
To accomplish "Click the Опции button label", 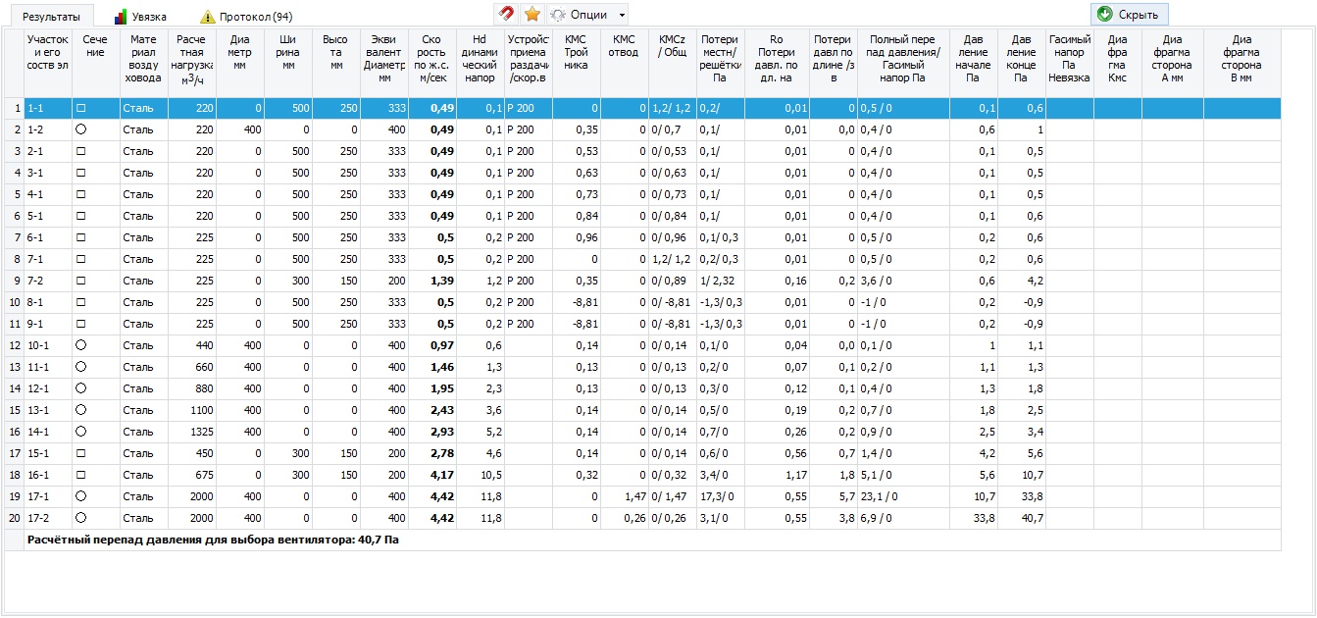I will 588,16.
